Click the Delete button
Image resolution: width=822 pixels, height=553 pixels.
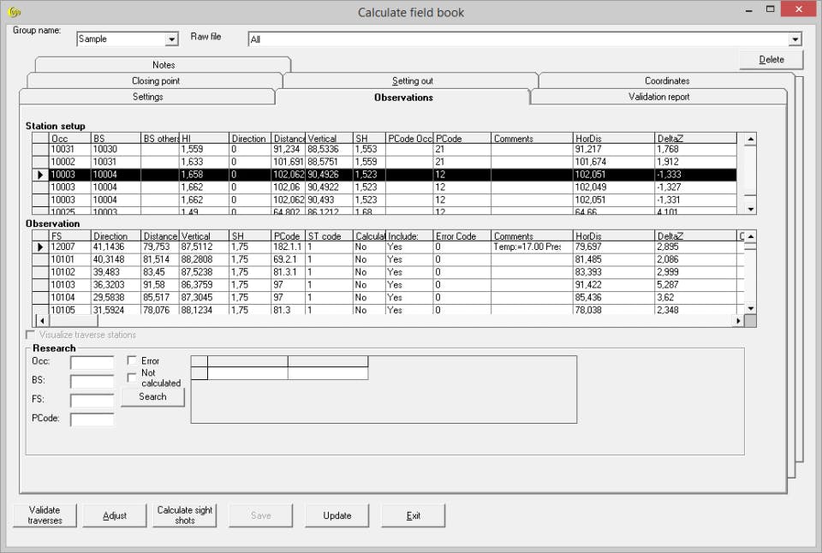click(771, 59)
